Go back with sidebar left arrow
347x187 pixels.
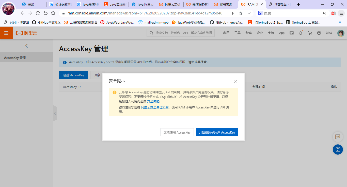26,46
